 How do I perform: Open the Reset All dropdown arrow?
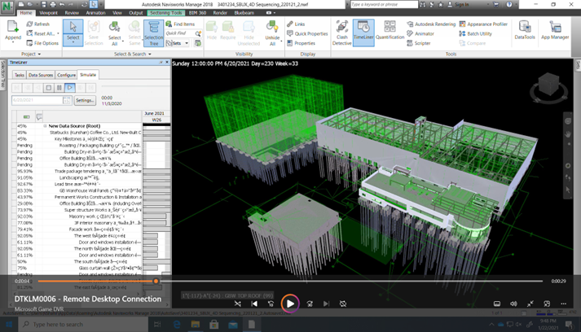click(x=58, y=33)
